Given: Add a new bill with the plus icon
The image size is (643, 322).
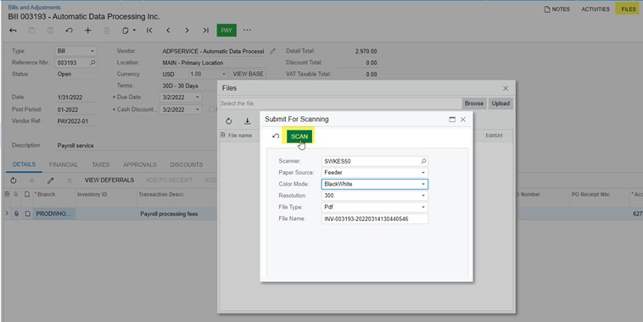Looking at the screenshot, I should pos(87,31).
